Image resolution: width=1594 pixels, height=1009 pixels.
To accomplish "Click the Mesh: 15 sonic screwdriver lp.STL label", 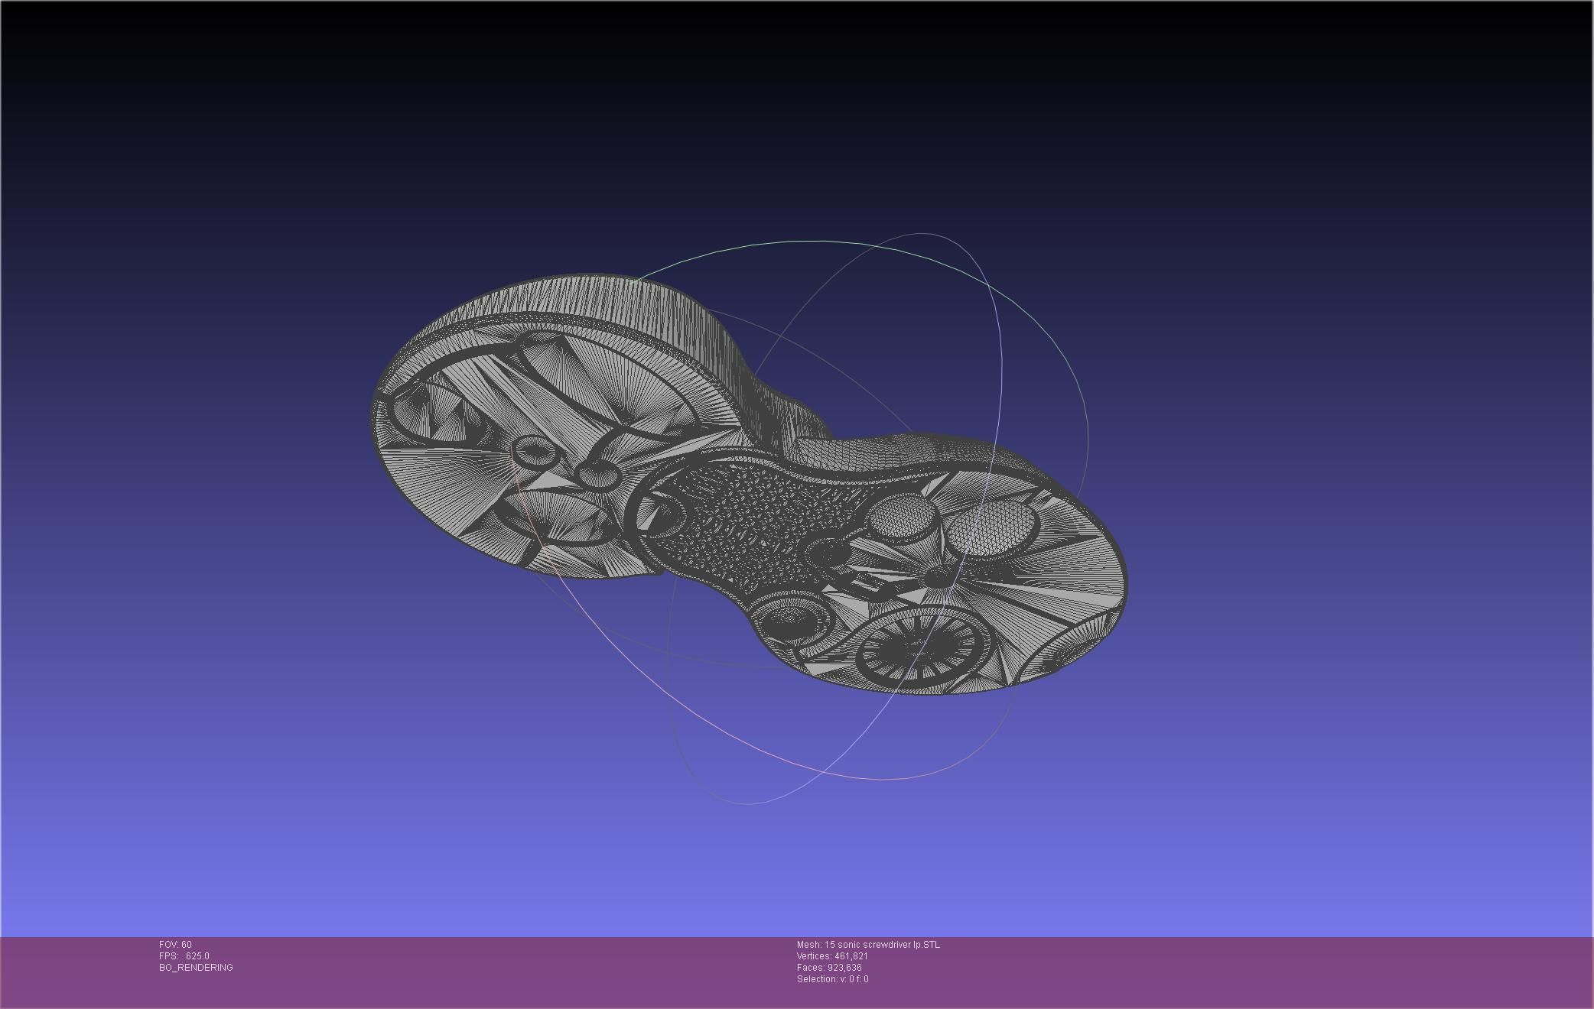I will [868, 945].
